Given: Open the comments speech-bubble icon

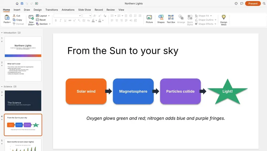Looking at the screenshot, I should (242, 3).
